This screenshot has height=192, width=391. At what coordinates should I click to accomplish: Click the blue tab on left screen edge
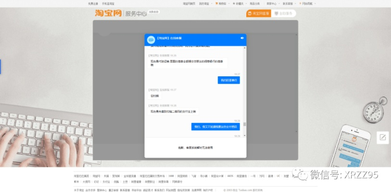click(0, 67)
